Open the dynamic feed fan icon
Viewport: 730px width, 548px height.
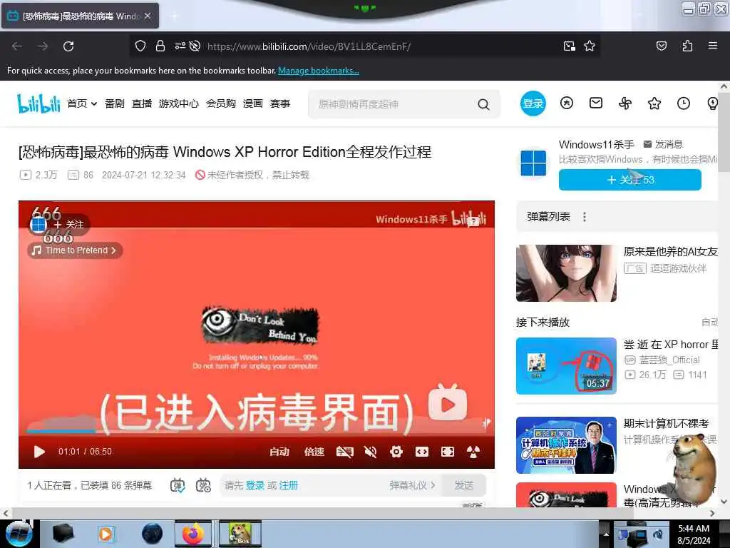tap(625, 103)
